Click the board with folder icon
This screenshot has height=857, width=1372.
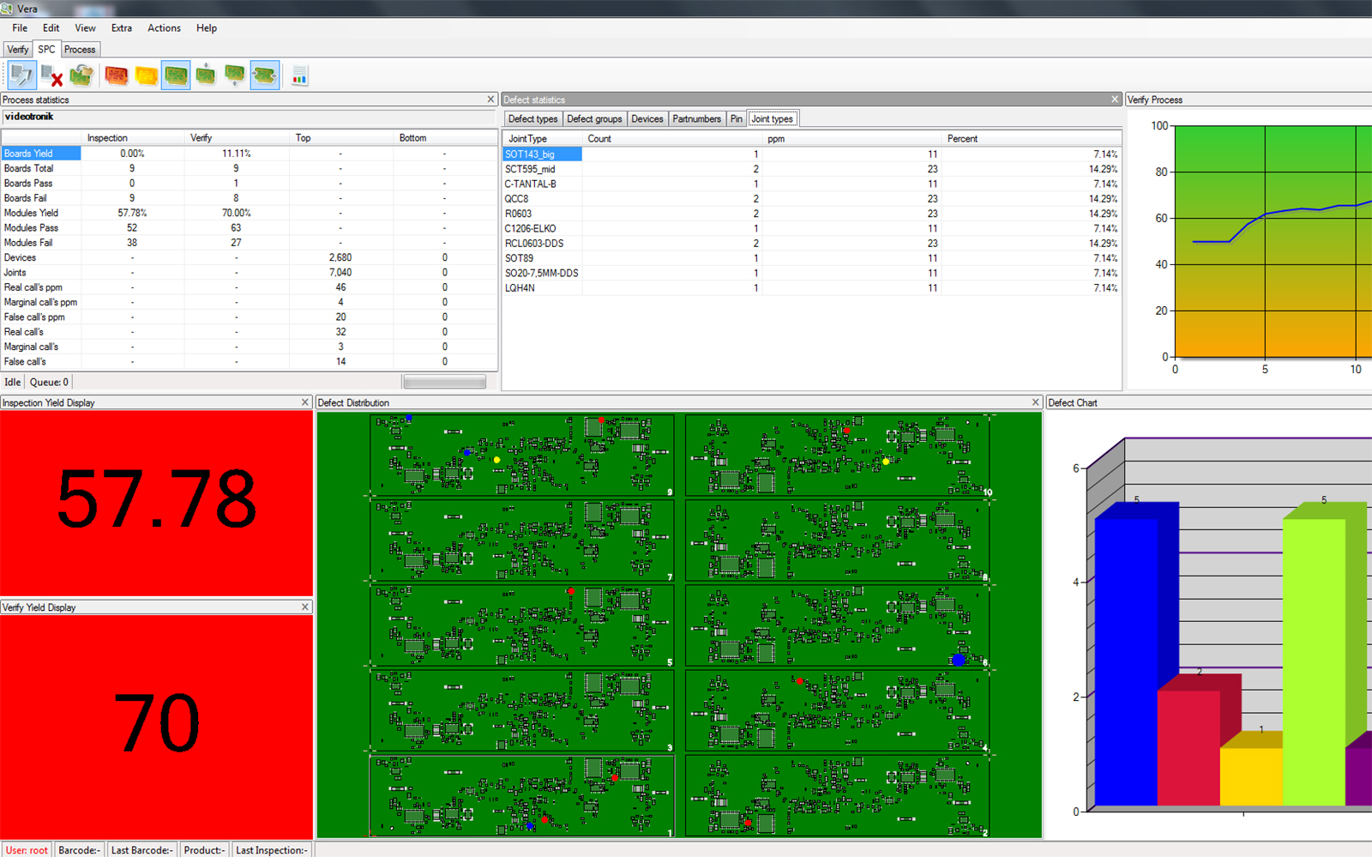pos(81,76)
